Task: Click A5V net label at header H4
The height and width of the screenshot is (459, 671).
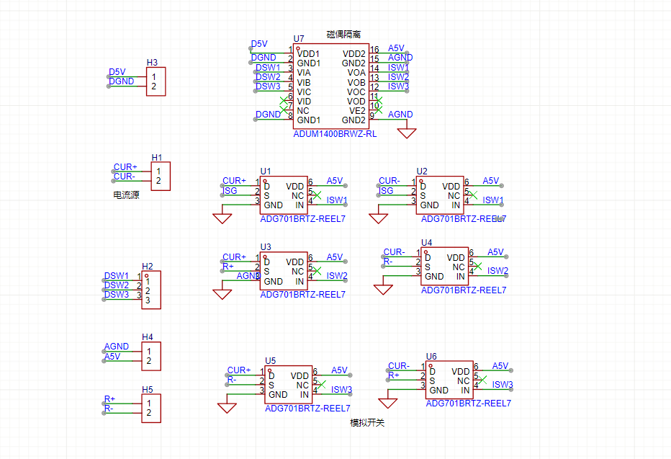Action: [x=112, y=356]
